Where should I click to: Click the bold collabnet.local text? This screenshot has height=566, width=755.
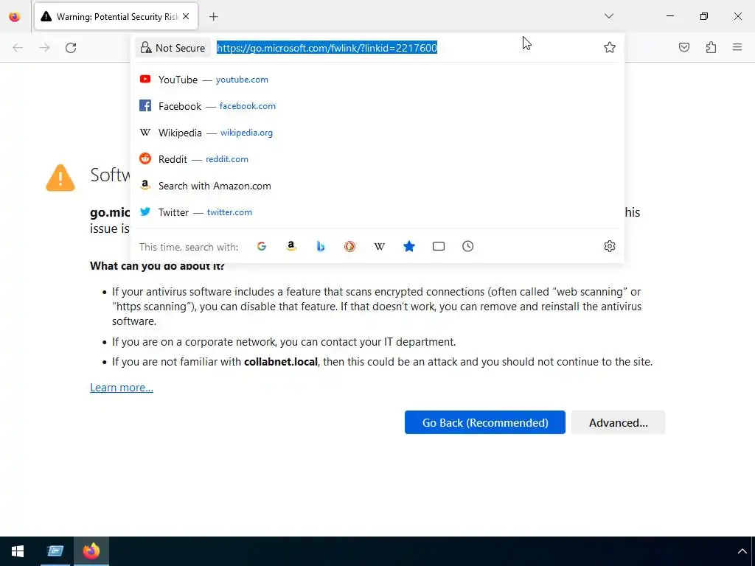click(281, 362)
